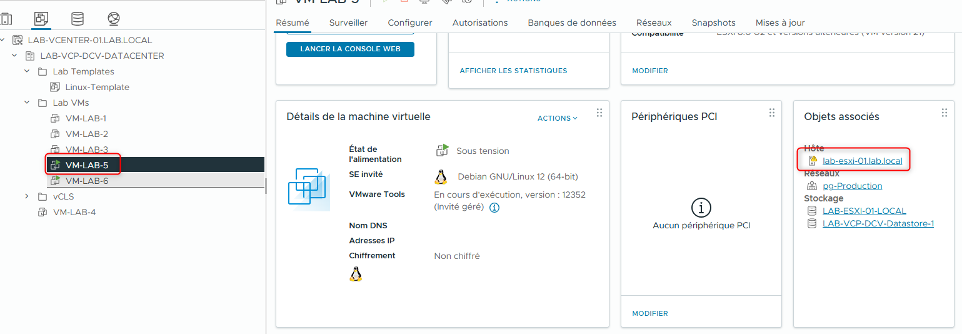
Task: Click the network icon beside pg-Production
Action: pyautogui.click(x=813, y=186)
